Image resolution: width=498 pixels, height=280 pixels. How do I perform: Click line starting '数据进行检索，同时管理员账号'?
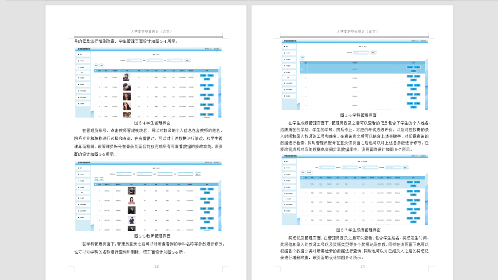[x=355, y=143]
